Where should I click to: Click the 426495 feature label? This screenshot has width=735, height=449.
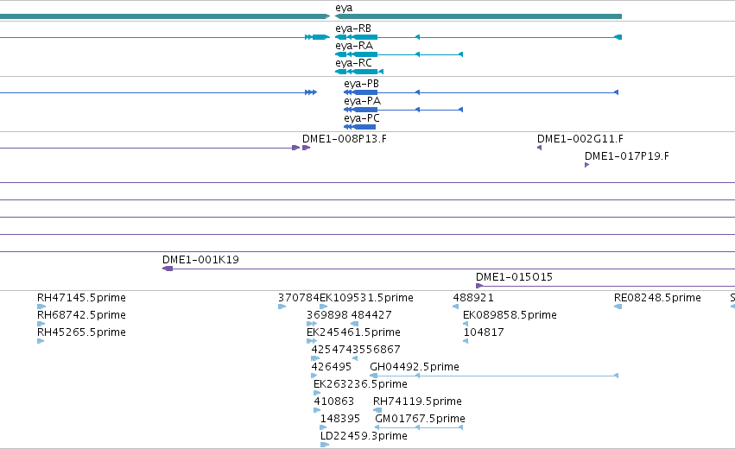coord(332,367)
